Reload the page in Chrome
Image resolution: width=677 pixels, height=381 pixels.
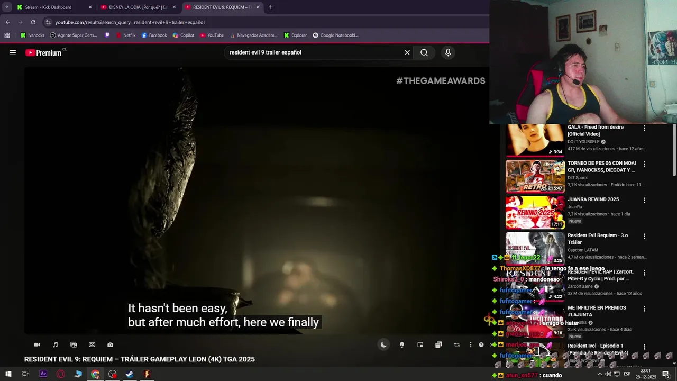coord(33,22)
